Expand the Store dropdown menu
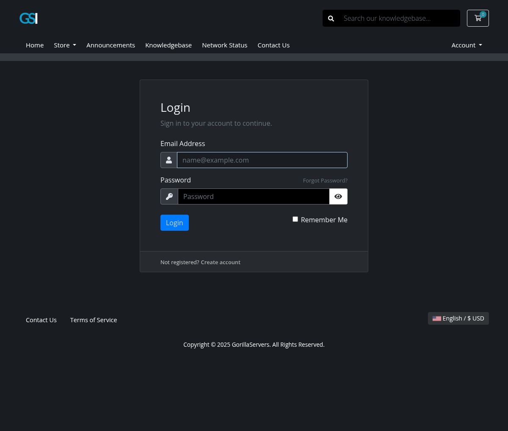 point(65,45)
